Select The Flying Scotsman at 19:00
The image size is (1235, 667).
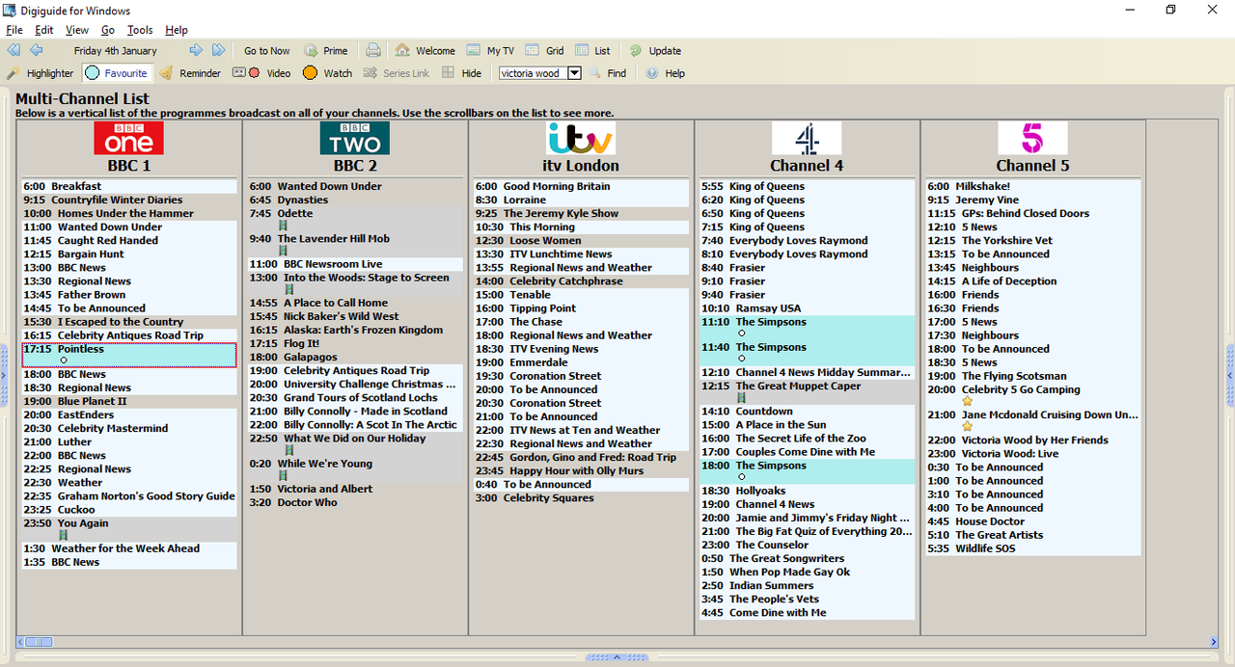click(x=1032, y=376)
